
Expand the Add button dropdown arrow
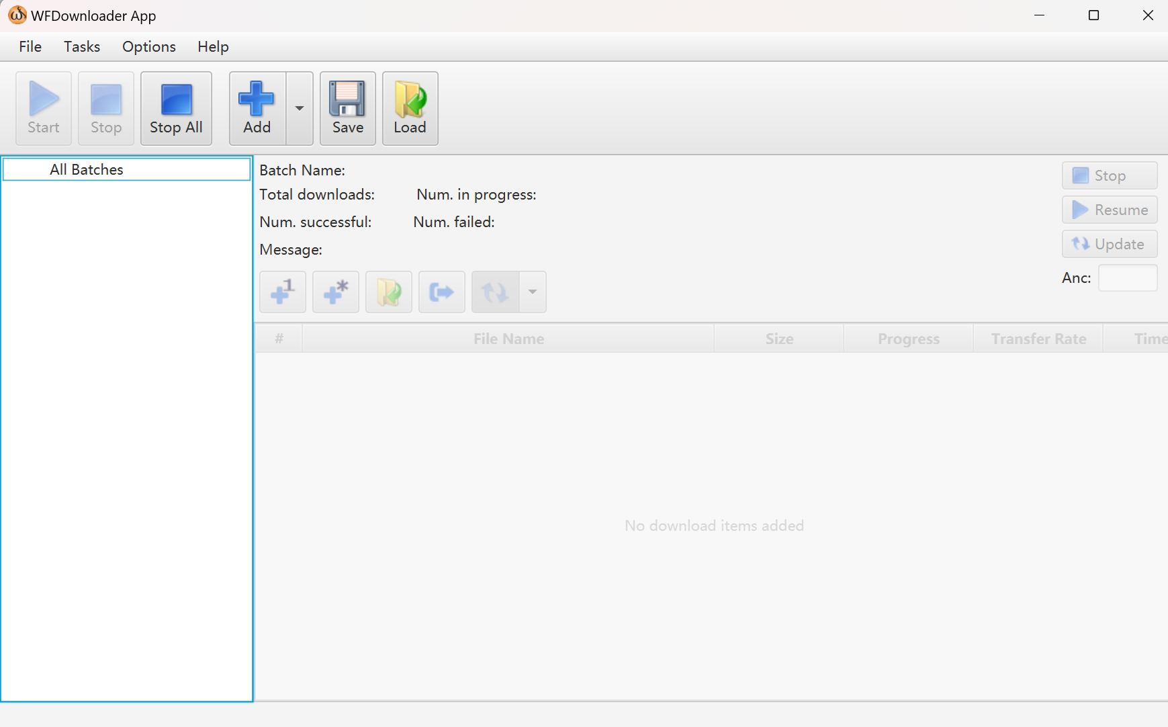click(300, 108)
